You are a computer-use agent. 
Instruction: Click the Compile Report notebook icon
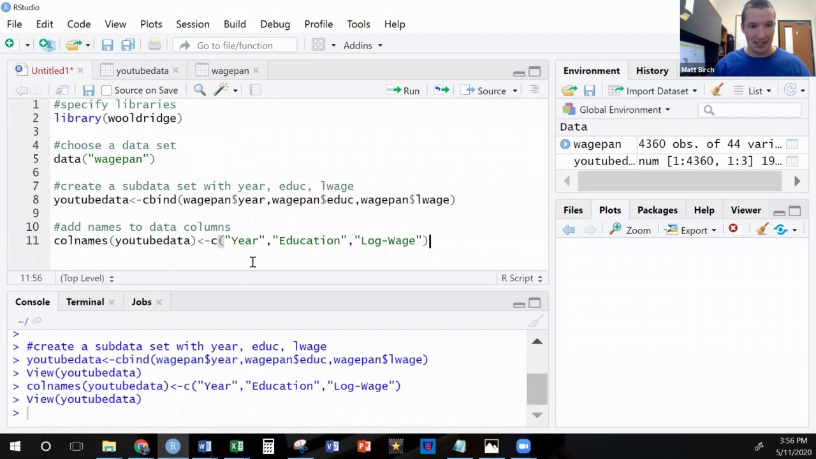(x=254, y=90)
